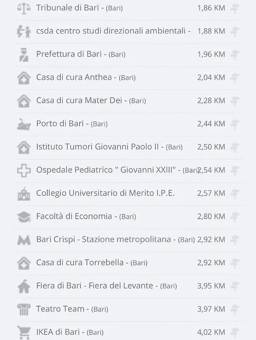Open directions signpost for Teatro Team
256x340 pixels.
(x=235, y=309)
